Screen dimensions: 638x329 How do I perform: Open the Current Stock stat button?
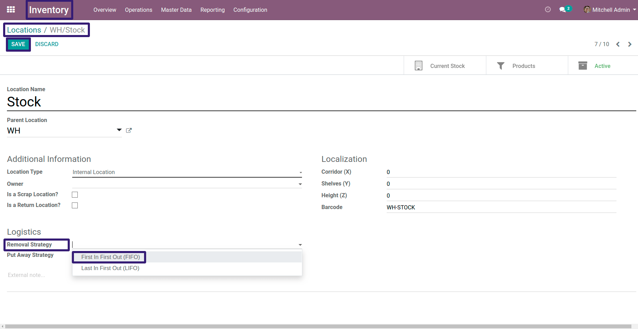[x=445, y=66]
